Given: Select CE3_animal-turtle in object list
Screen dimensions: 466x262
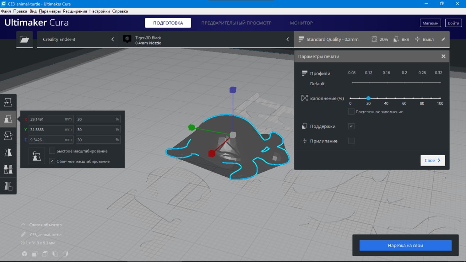Looking at the screenshot, I should (x=46, y=235).
